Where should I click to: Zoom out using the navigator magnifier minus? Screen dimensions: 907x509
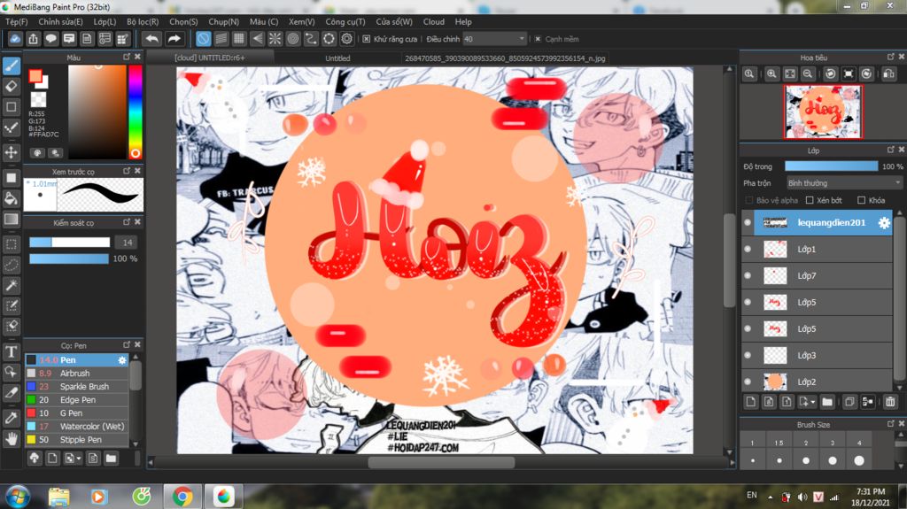point(808,74)
